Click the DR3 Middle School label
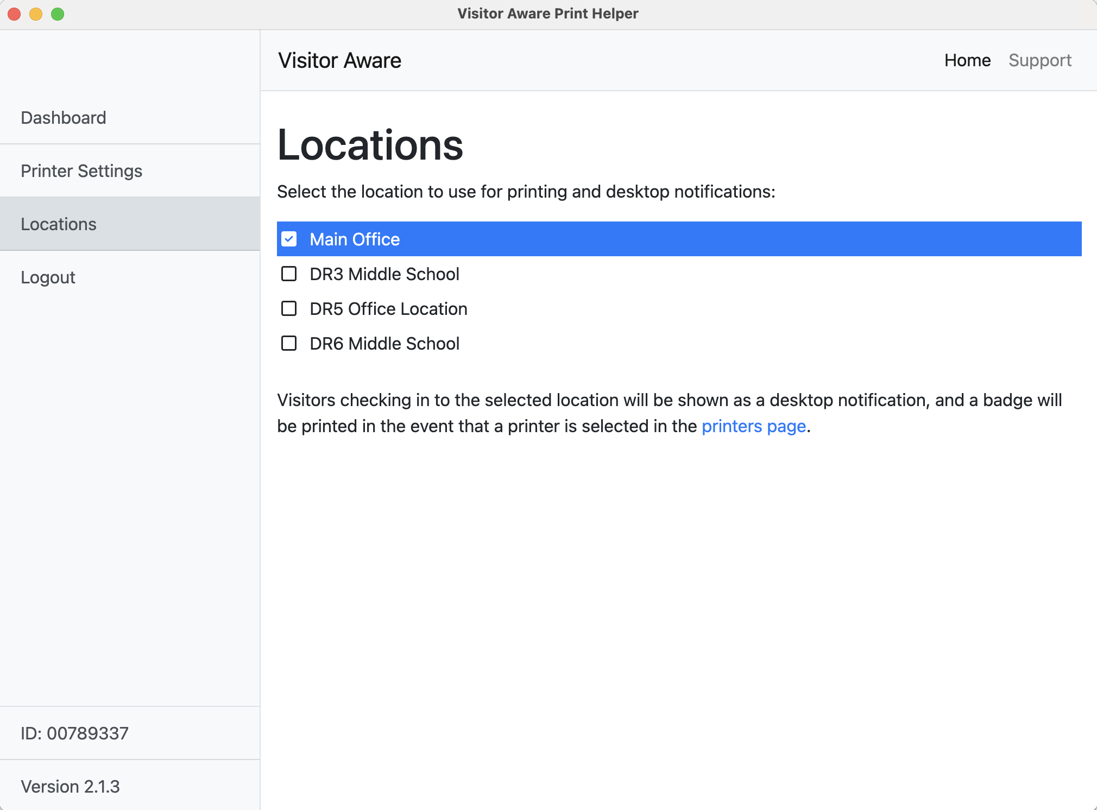Viewport: 1097px width, 810px height. [384, 274]
